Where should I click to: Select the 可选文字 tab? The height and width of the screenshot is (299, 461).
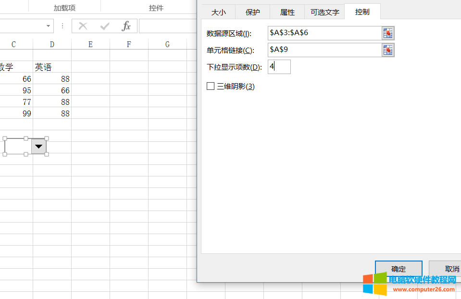click(x=324, y=12)
